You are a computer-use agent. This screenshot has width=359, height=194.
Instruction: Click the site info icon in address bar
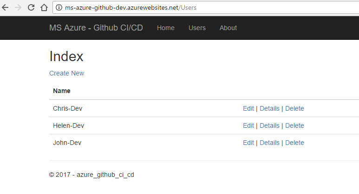(x=59, y=7)
